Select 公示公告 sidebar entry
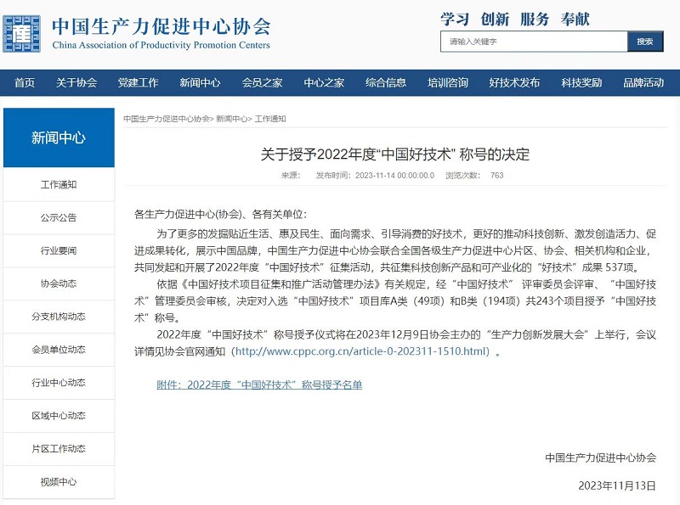The width and height of the screenshot is (680, 505). click(59, 217)
